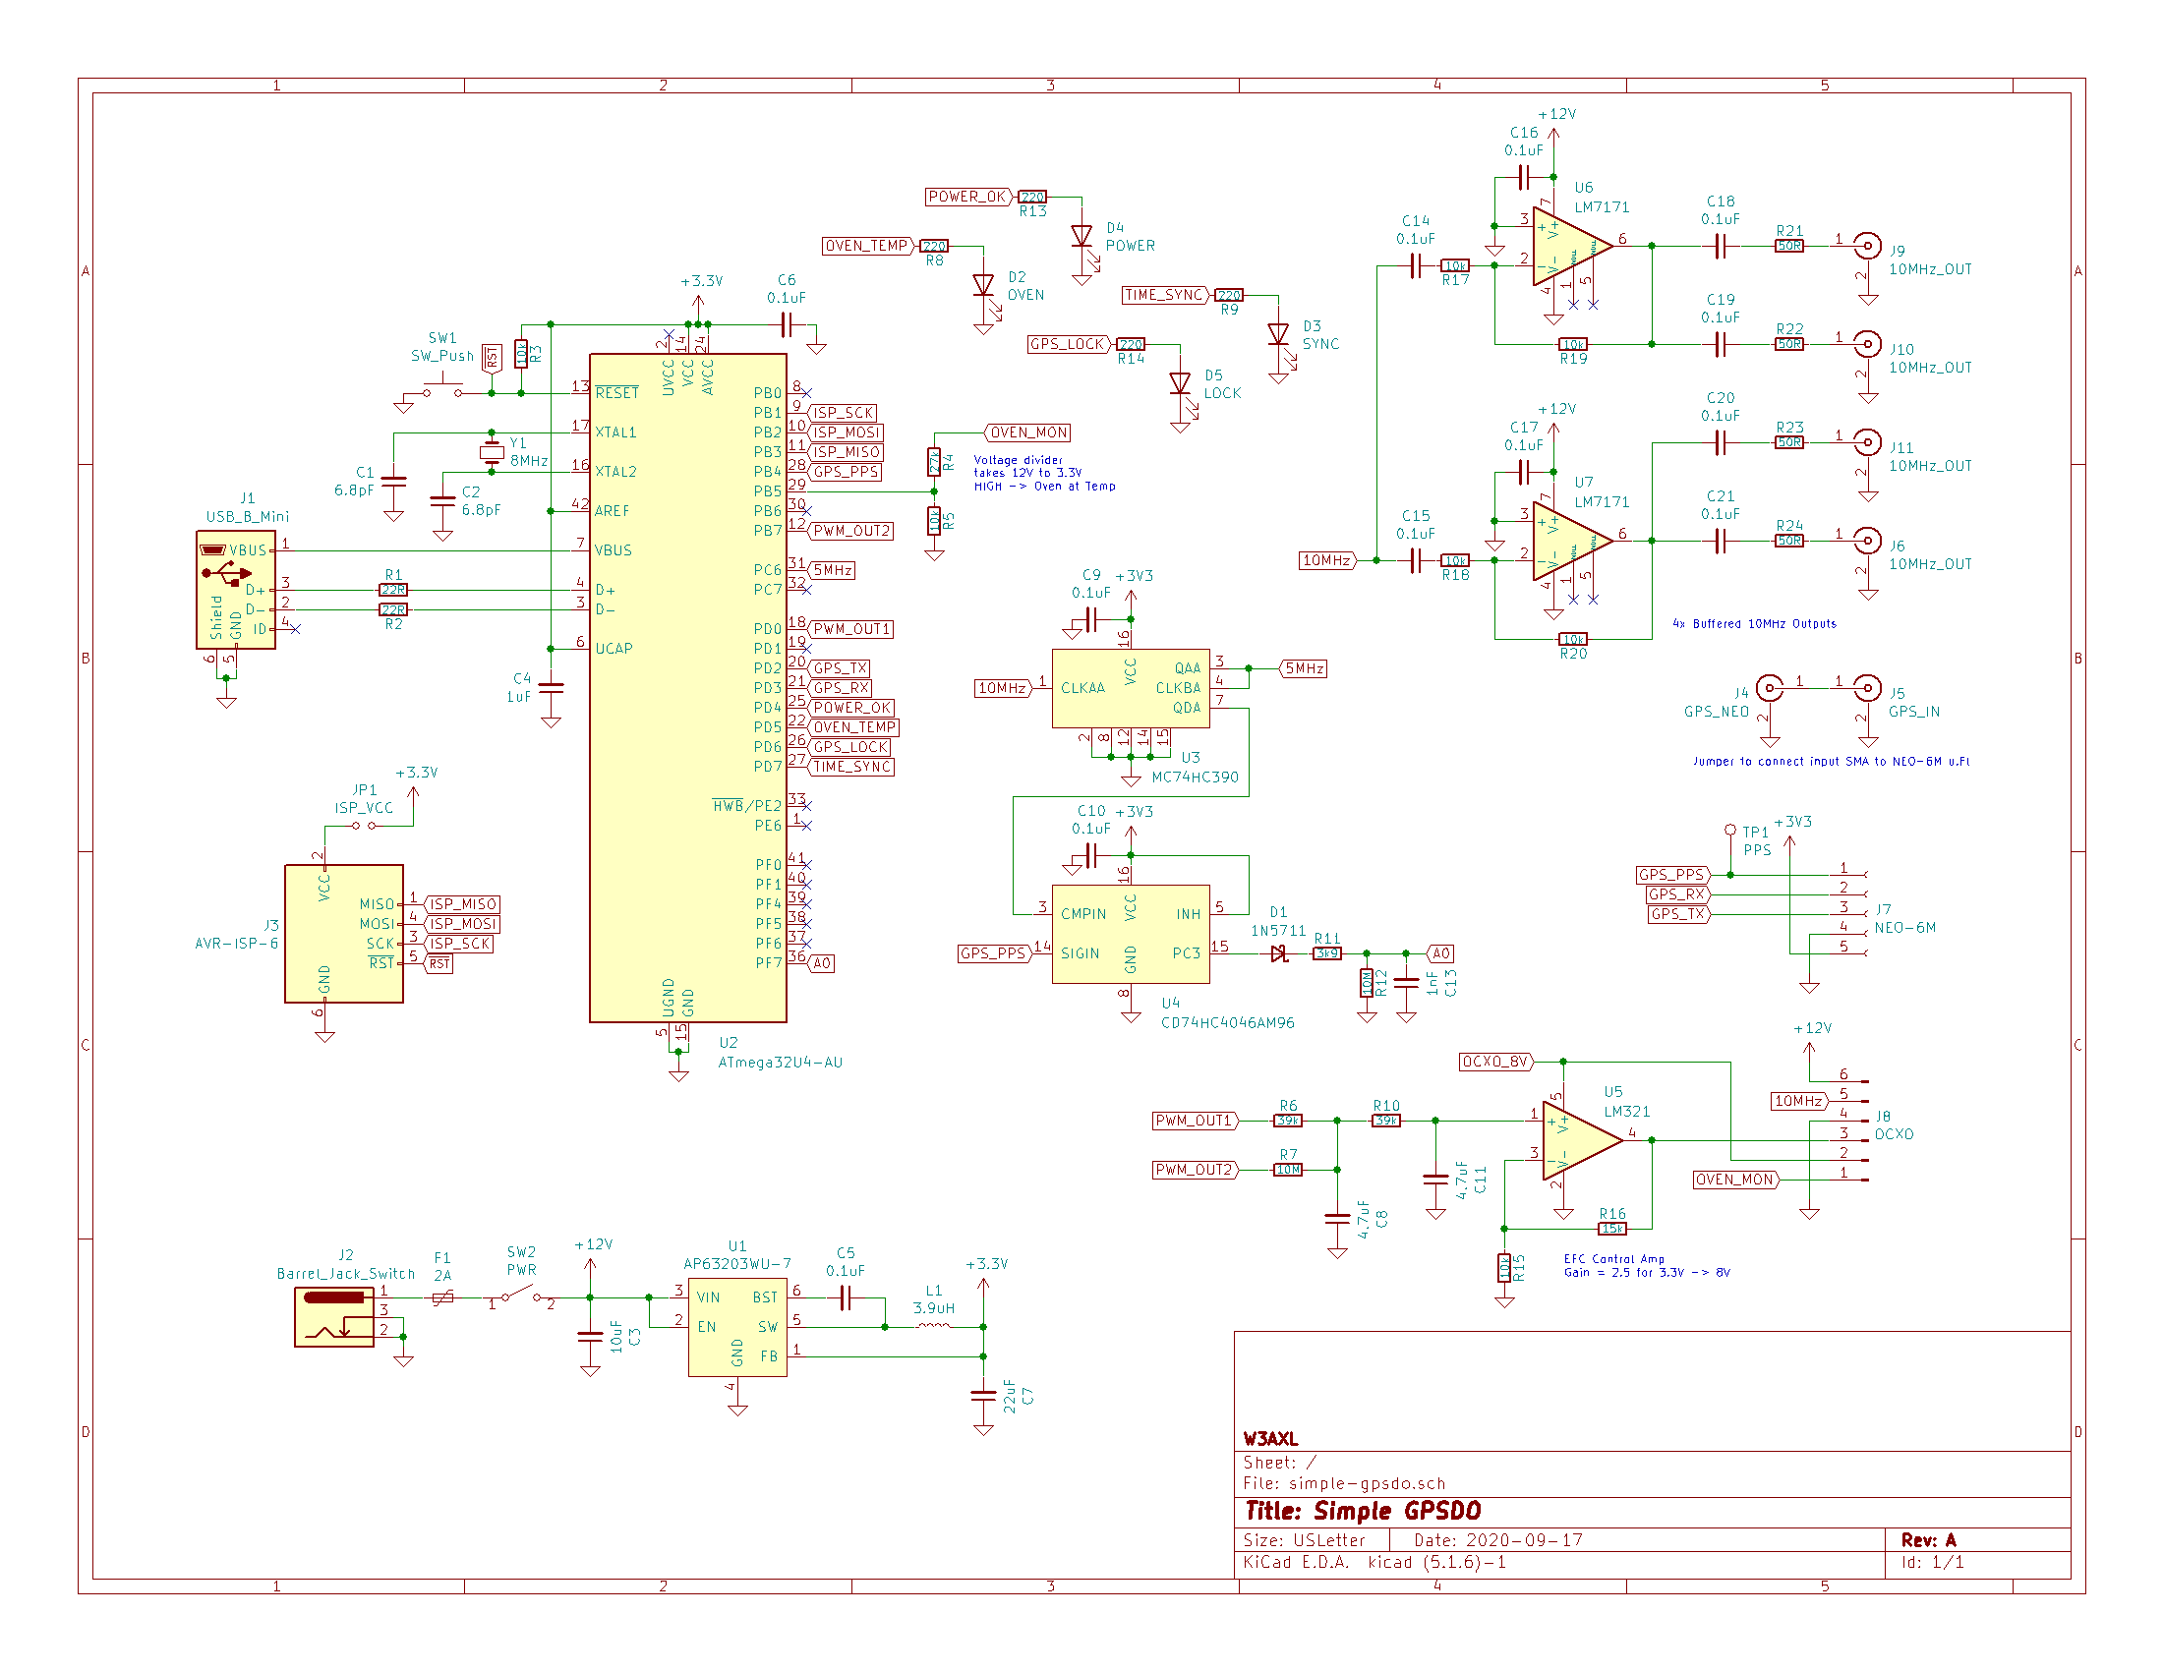The width and height of the screenshot is (2163, 1671).
Task: Click the U4 CD74HC4046AM96 PLL block
Action: tap(1130, 934)
